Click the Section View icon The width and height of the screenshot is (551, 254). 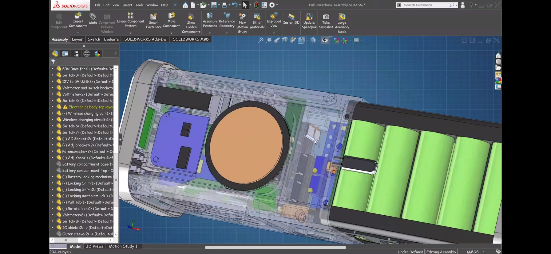(285, 40)
